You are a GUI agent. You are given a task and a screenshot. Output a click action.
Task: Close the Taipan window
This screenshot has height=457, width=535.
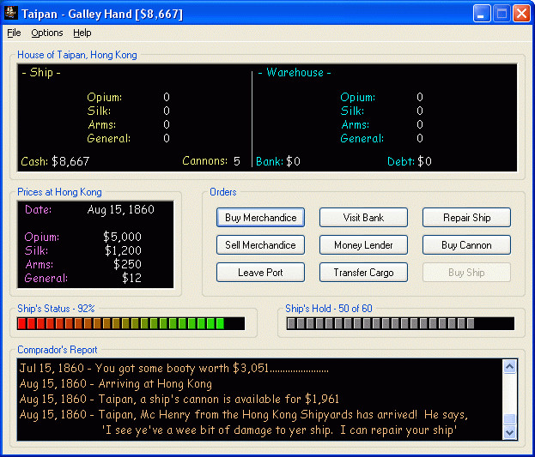click(x=522, y=14)
